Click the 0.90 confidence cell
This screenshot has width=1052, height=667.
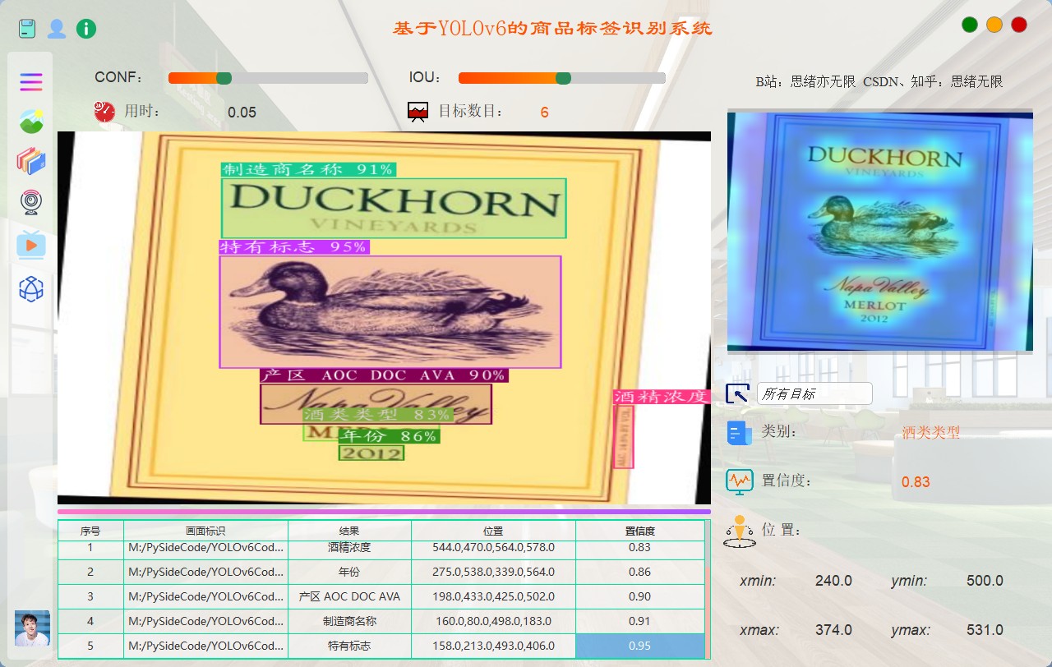[x=639, y=596]
